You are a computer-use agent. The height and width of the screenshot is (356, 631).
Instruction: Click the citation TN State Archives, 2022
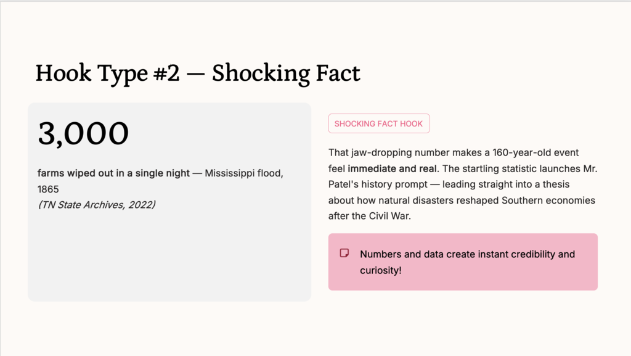[96, 205]
